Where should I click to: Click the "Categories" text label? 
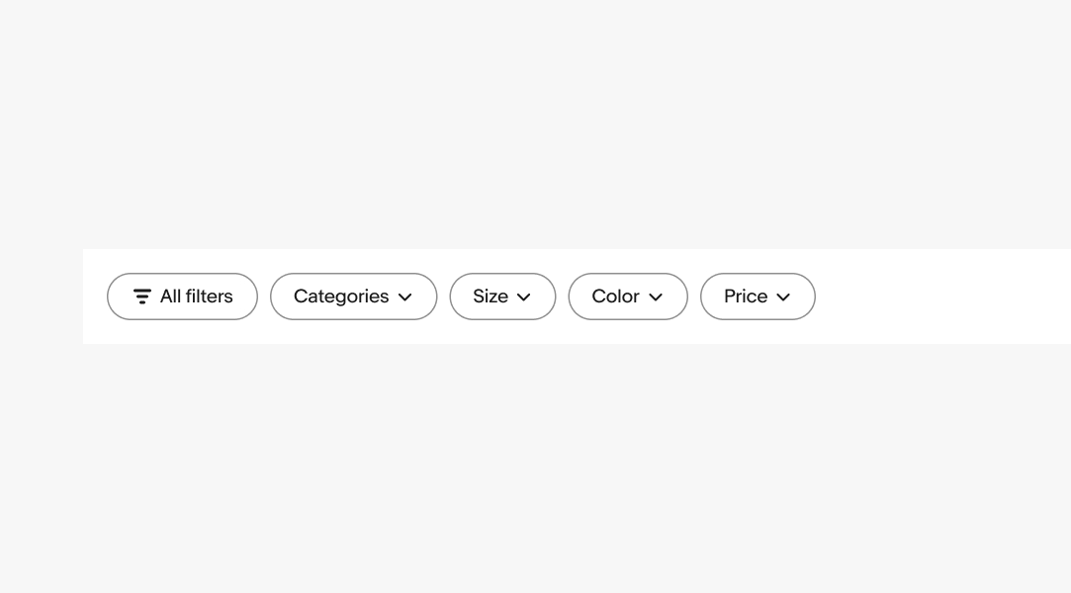coord(341,296)
